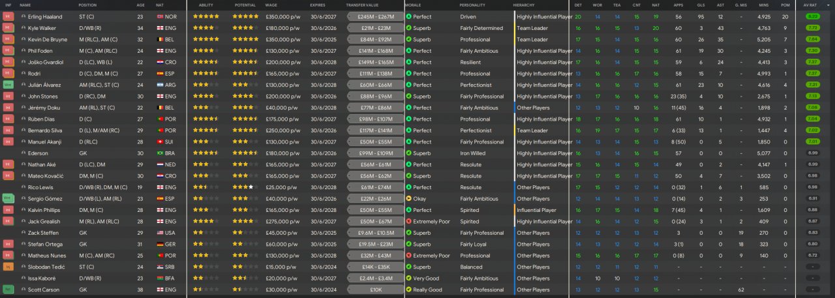Open Joško Gvardiol's player profile
Image resolution: width=835 pixels, height=298 pixels.
pos(45,62)
